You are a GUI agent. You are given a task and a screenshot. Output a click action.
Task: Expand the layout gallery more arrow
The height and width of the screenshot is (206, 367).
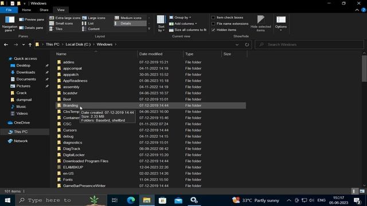[149, 29]
